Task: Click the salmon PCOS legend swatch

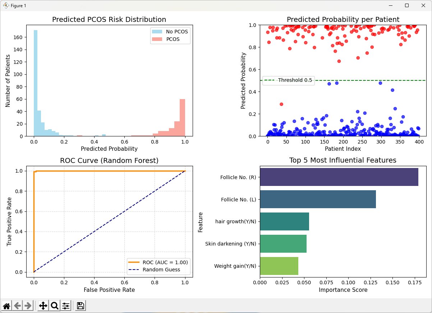Action: (x=156, y=39)
